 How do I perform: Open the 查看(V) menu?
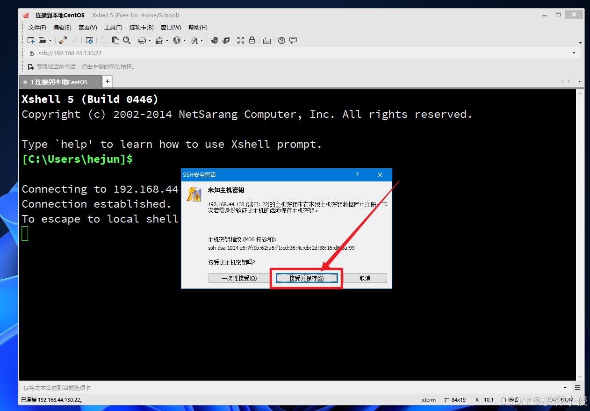[87, 28]
